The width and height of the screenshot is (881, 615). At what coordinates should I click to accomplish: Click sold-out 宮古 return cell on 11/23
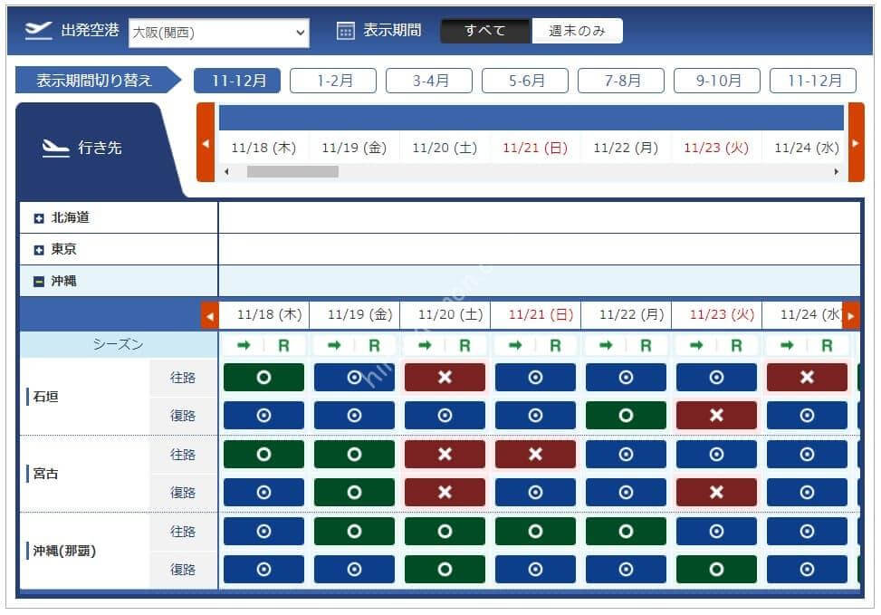coord(716,493)
